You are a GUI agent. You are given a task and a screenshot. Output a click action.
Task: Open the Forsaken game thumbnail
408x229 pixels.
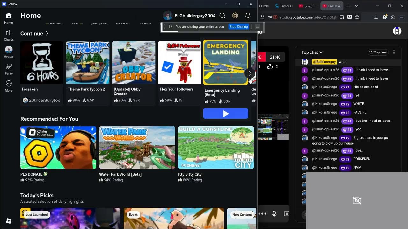pos(42,62)
